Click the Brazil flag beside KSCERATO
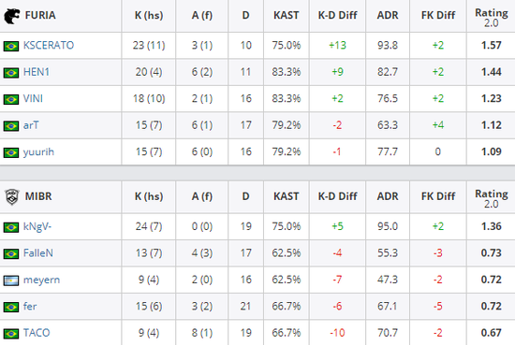The width and height of the screenshot is (515, 345). 11,46
